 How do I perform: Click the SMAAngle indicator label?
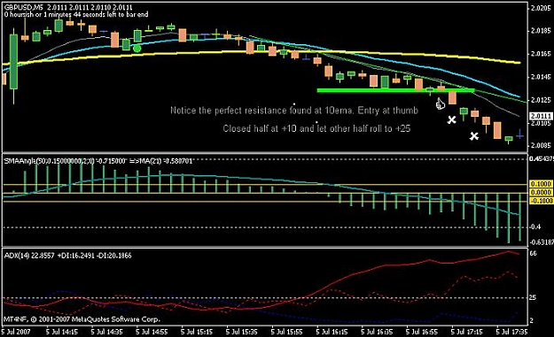[x=98, y=161]
